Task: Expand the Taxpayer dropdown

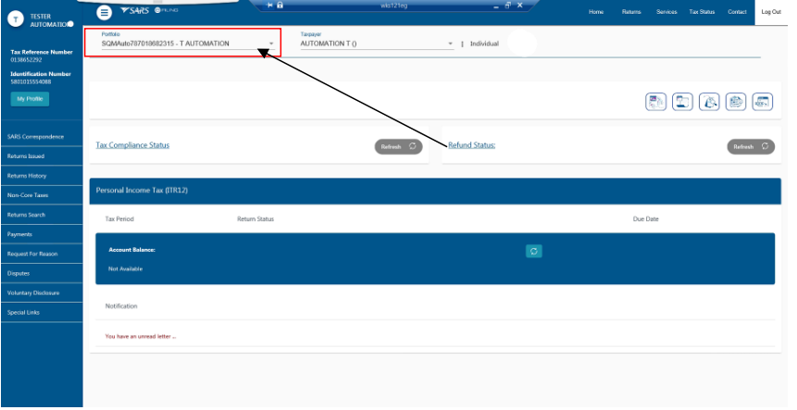Action: tap(450, 44)
